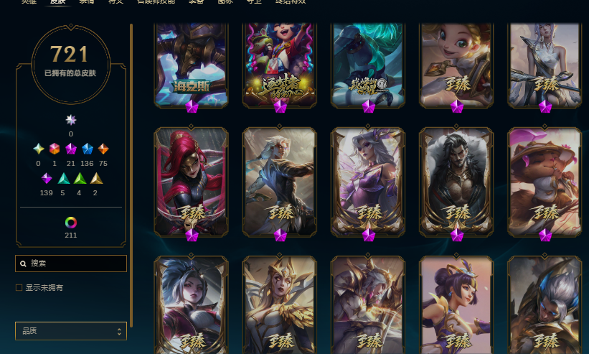Image resolution: width=589 pixels, height=354 pixels.
Task: Select the fur-collared dark-haired man 至臻 skin
Action: tap(456, 182)
